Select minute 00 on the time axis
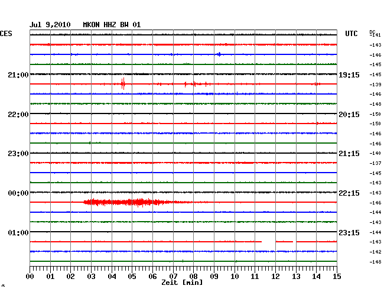The height and width of the screenshot is (292, 384). (x=30, y=277)
